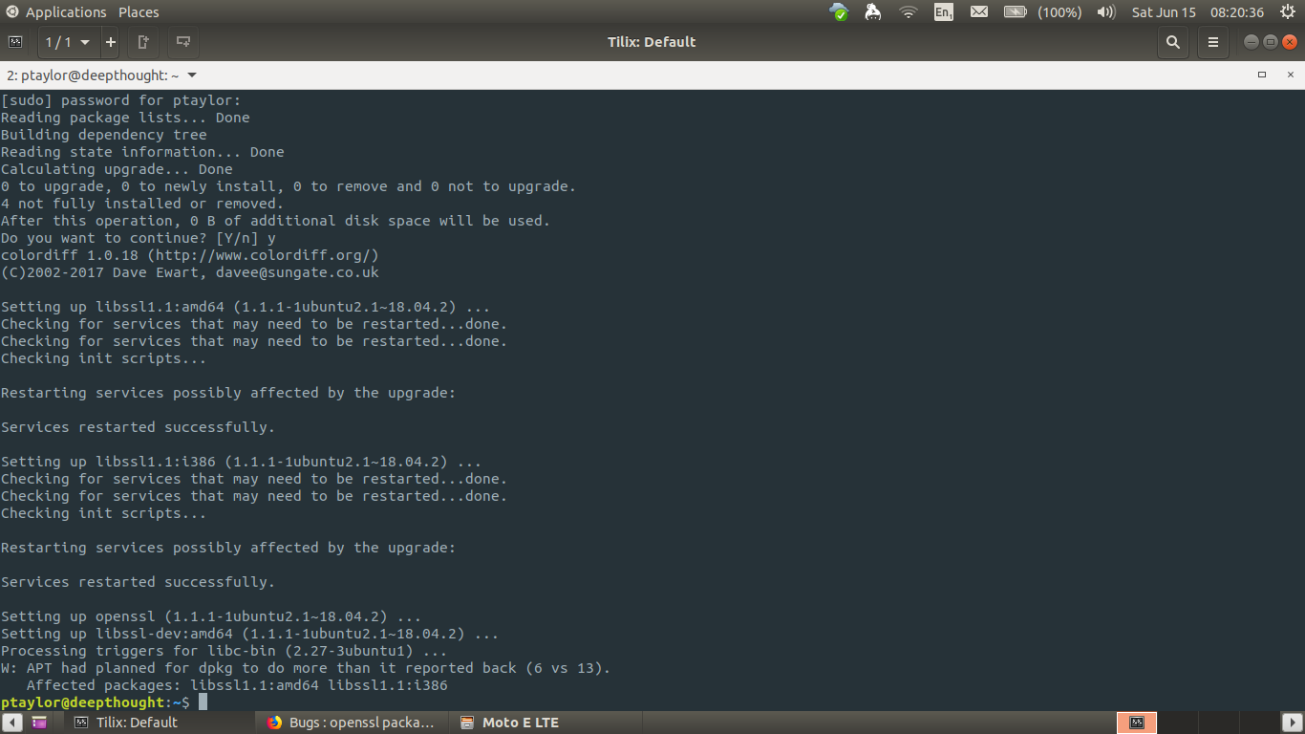The image size is (1305, 734).
Task: Add a new session with plus button
Action: click(111, 42)
